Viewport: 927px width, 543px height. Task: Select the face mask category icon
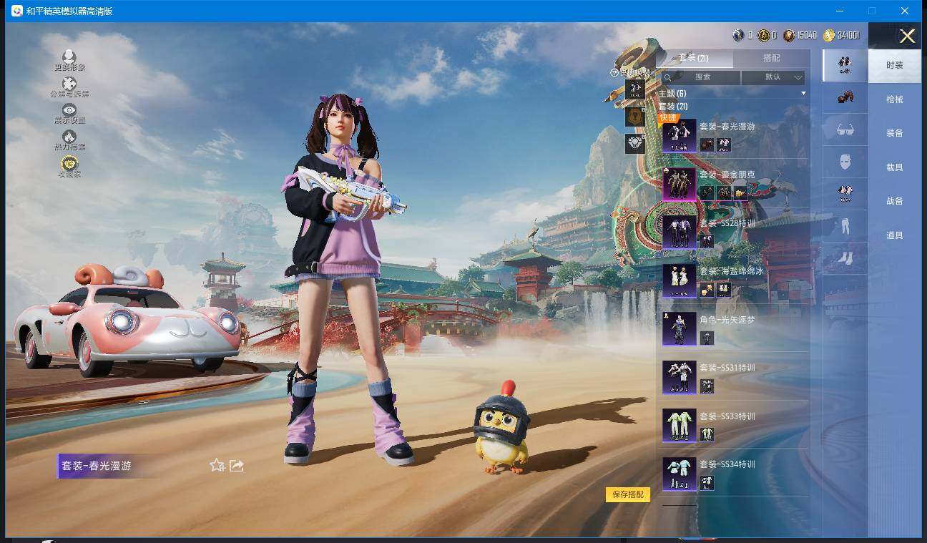pyautogui.click(x=845, y=162)
